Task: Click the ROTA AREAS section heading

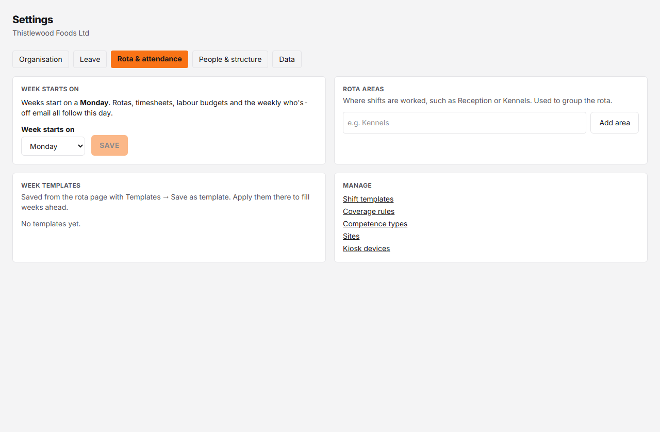Action: pos(364,89)
